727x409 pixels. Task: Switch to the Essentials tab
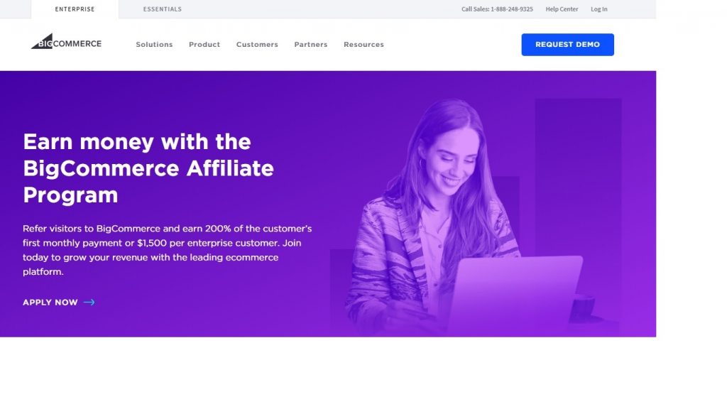[163, 9]
